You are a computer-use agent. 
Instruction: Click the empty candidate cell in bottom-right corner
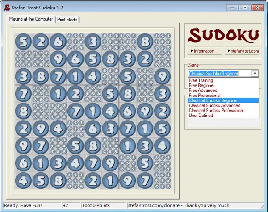pyautogui.click(x=162, y=180)
